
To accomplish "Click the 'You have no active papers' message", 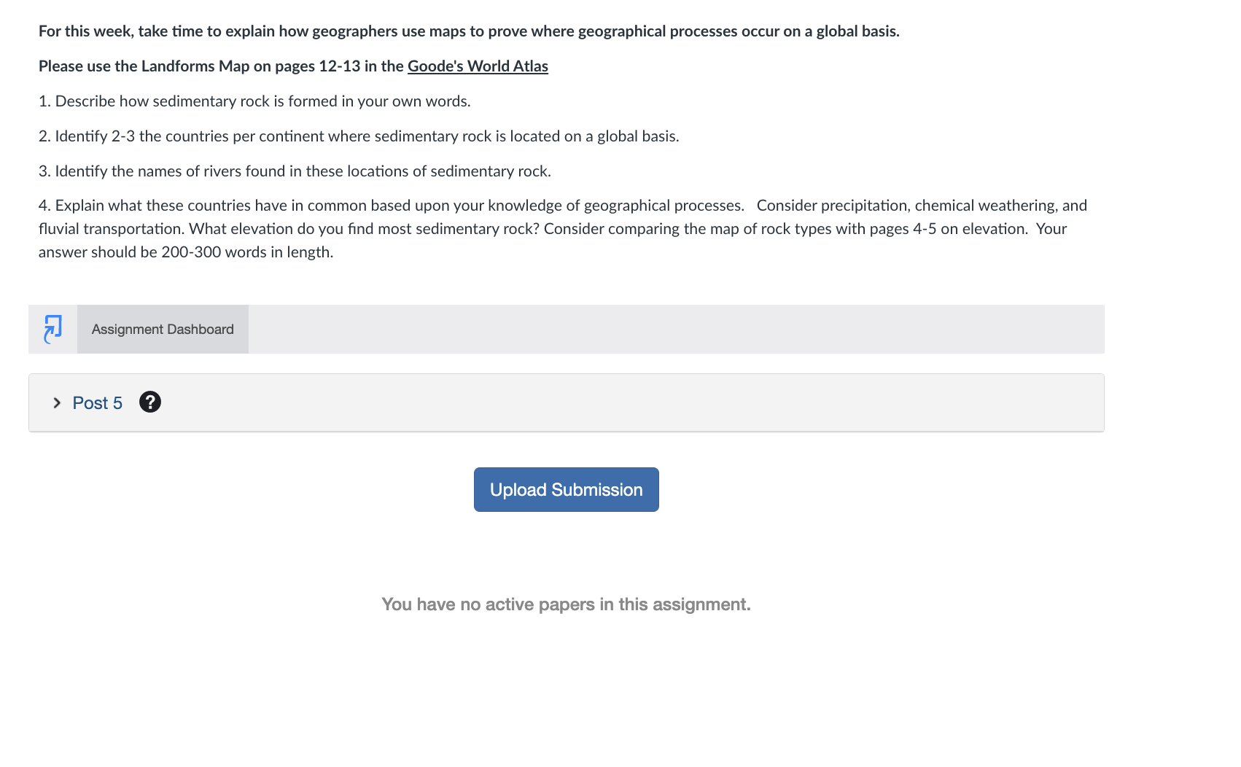I will 566,604.
